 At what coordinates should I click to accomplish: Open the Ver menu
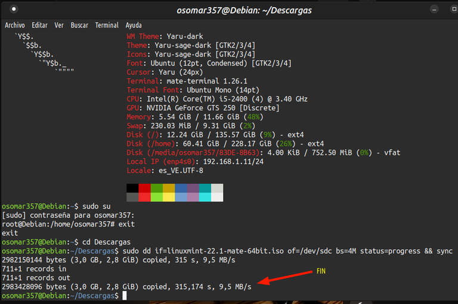tap(59, 26)
